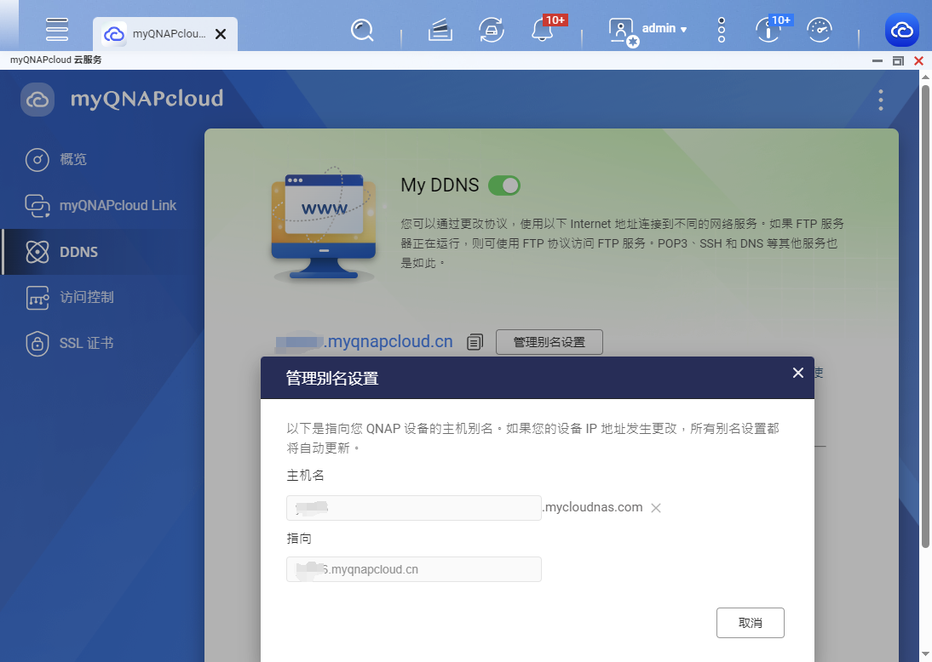Viewport: 932px width, 662px height.
Task: Click the myQNAPcloud cloud icon at top right
Action: [901, 30]
